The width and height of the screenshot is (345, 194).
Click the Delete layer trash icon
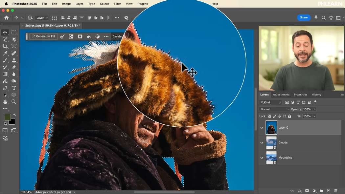pos(336,190)
